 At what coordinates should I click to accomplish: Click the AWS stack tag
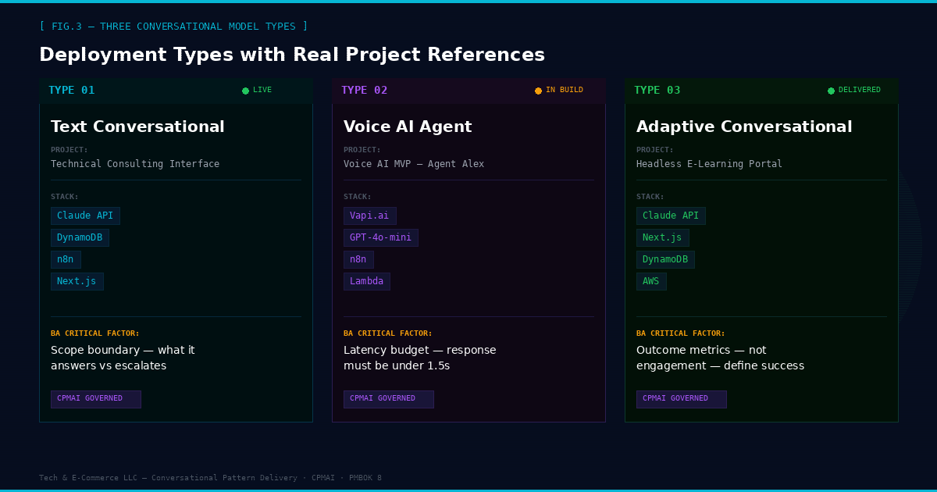pyautogui.click(x=651, y=281)
